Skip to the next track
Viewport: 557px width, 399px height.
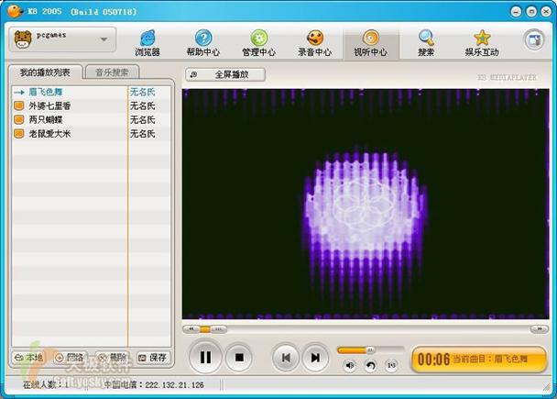coord(314,357)
